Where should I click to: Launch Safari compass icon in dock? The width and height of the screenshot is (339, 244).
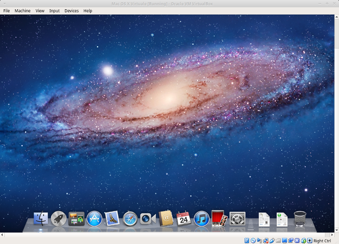(x=130, y=218)
